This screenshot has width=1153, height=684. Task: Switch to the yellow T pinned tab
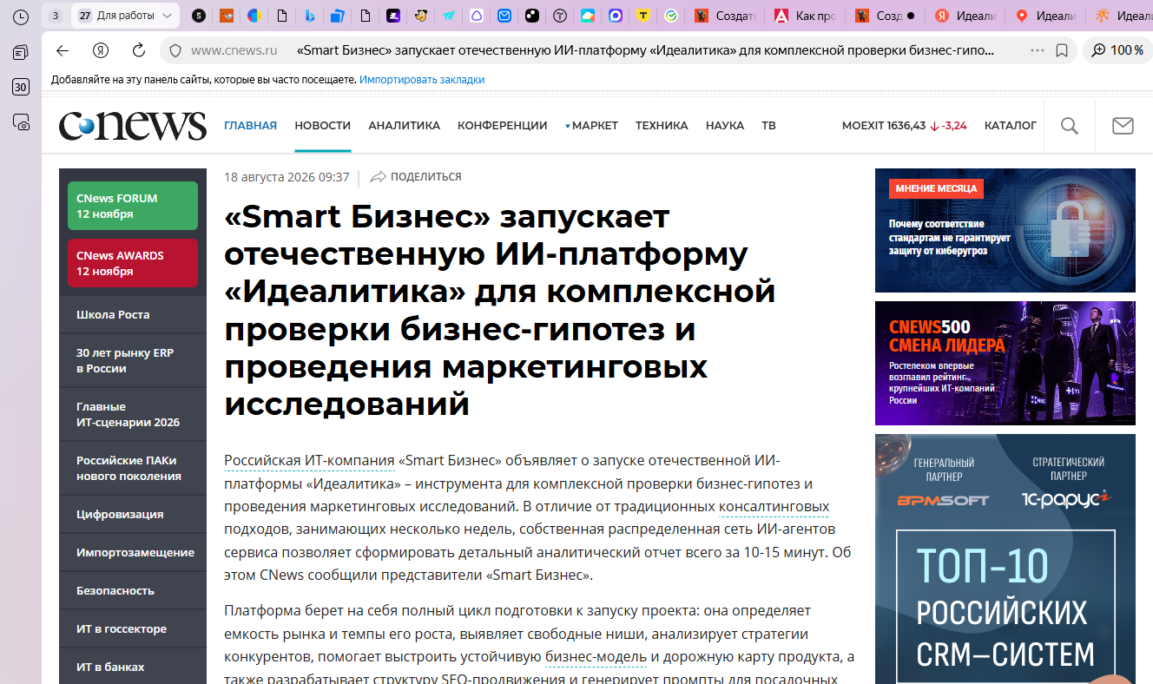(643, 16)
